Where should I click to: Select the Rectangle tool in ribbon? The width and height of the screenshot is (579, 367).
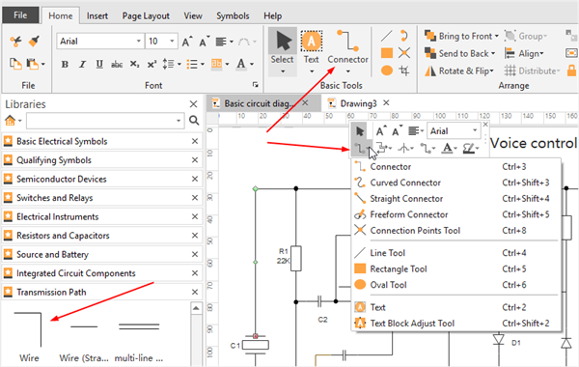[387, 53]
